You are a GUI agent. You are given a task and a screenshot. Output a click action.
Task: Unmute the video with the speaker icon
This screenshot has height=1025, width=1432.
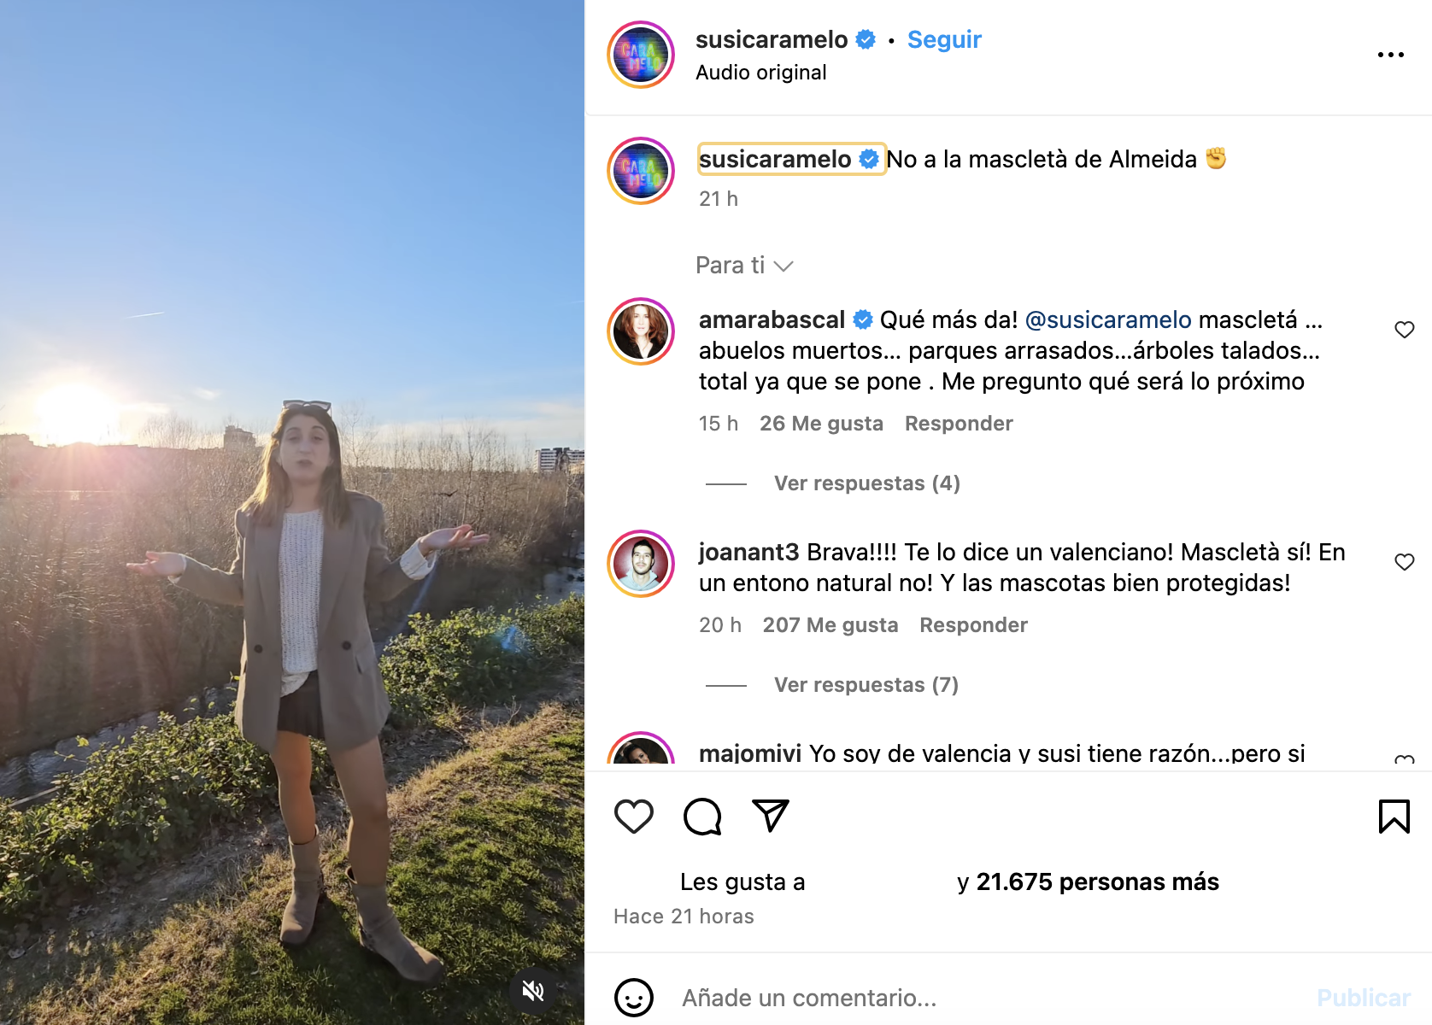pyautogui.click(x=533, y=991)
